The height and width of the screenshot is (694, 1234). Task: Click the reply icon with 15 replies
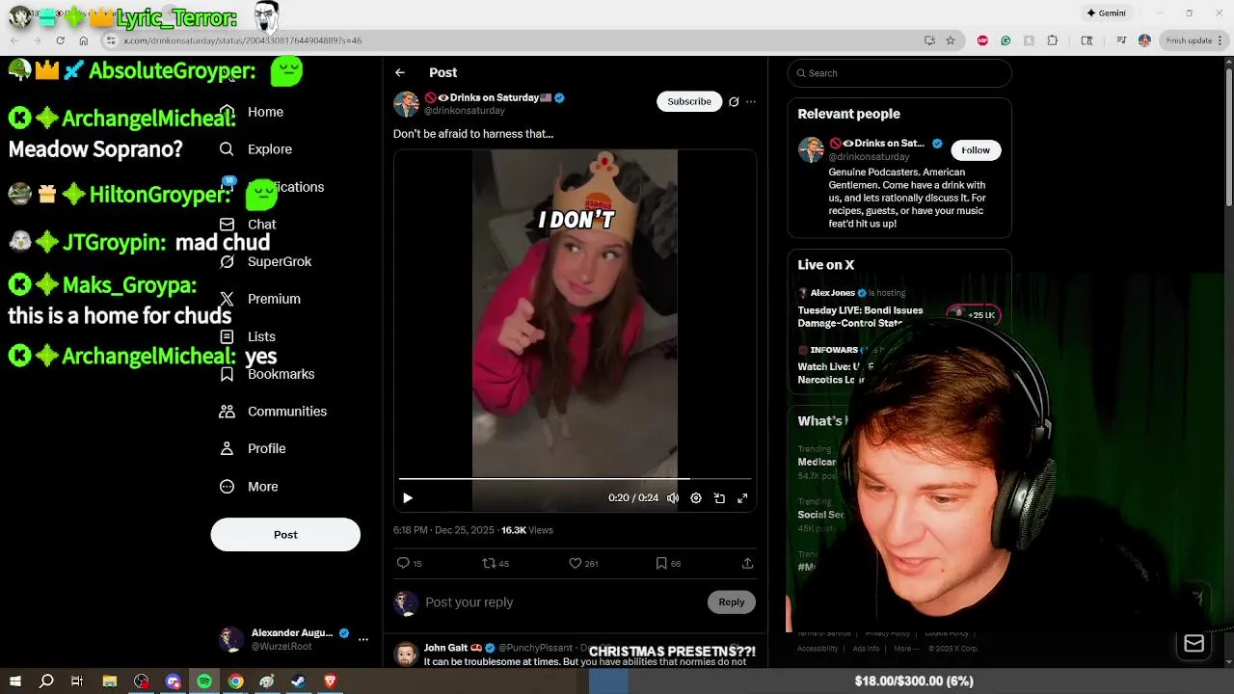pos(410,563)
